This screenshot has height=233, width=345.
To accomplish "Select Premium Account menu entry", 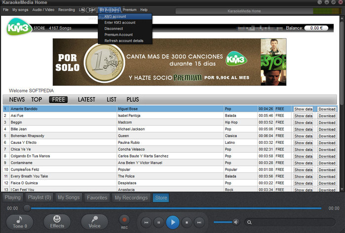I will (125, 34).
